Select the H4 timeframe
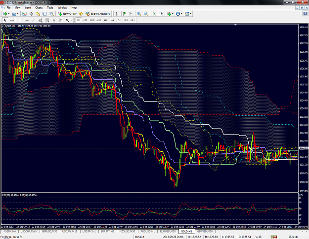Screen dimensions: 309x239 (x=112, y=20)
